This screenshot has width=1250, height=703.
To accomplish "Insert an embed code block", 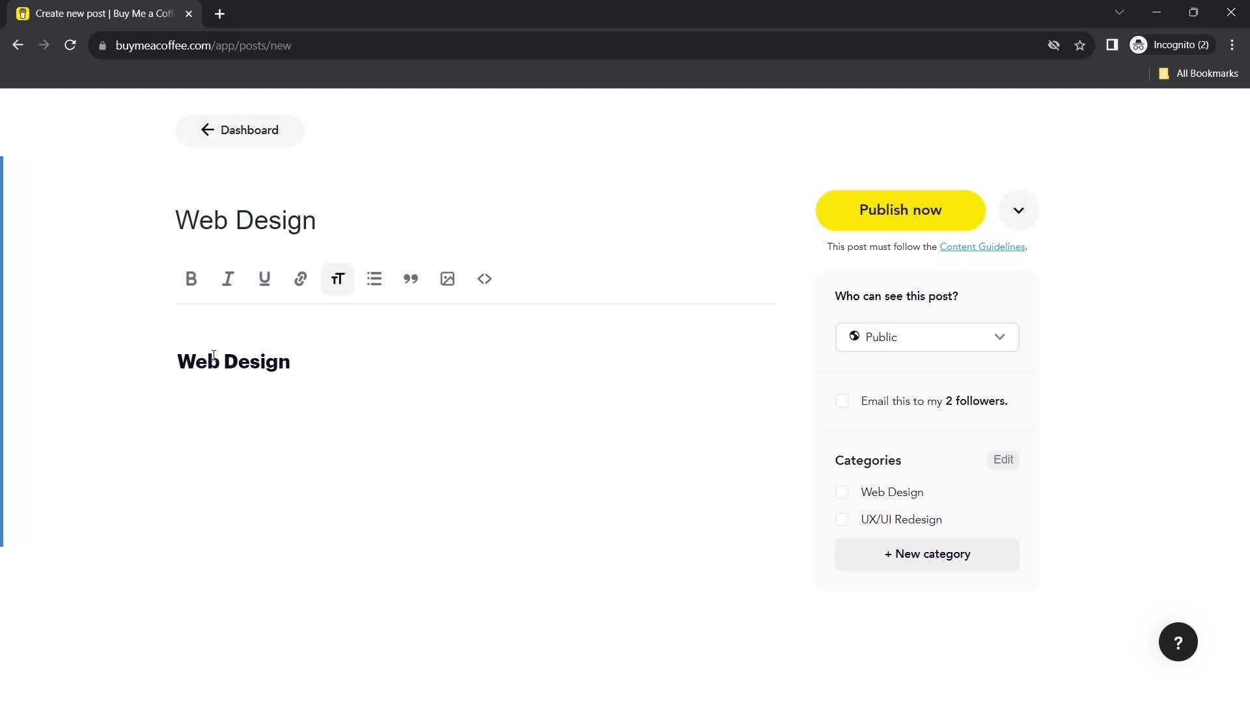I will pos(484,279).
